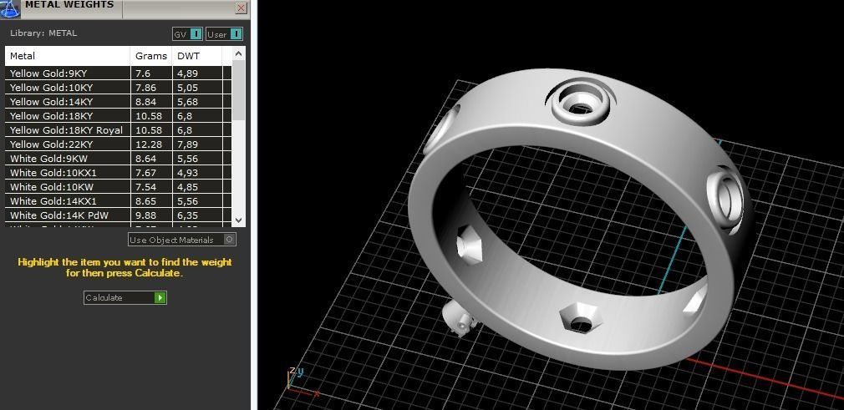844x410 pixels.
Task: Close the Metal Weights panel
Action: coord(242,8)
